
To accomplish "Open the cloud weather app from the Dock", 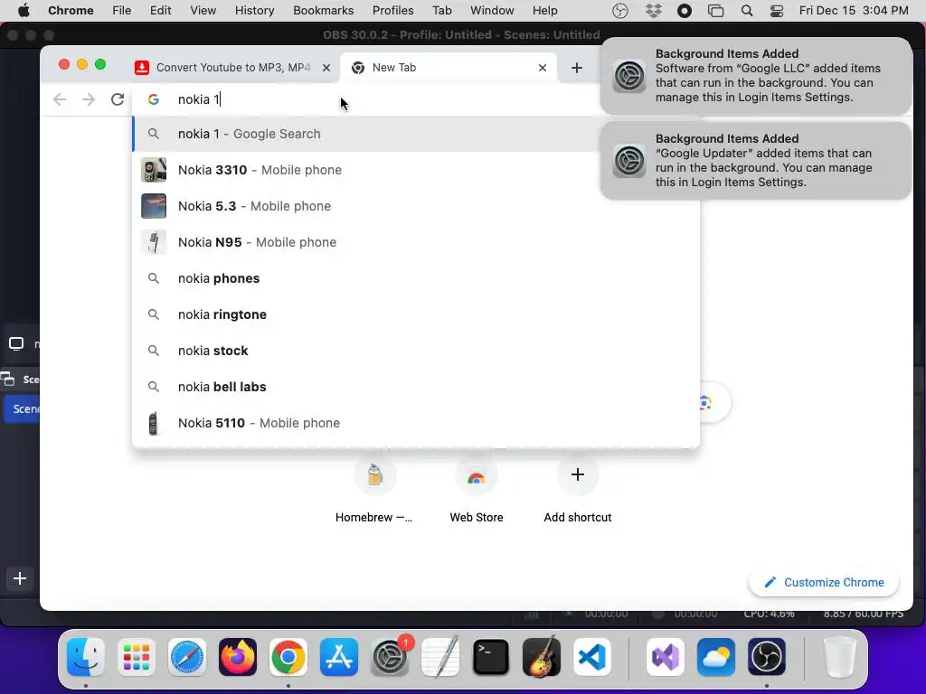I will tap(716, 657).
